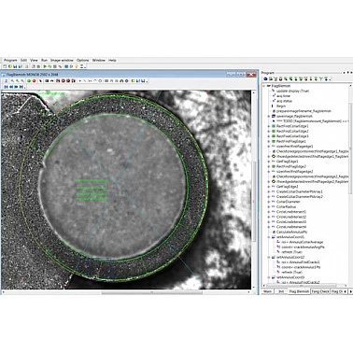Select the GetFlagEdge2 step
The width and height of the screenshot is (353, 353).
[288, 187]
